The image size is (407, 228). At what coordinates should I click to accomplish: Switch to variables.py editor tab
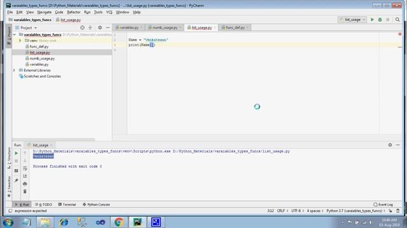(128, 27)
